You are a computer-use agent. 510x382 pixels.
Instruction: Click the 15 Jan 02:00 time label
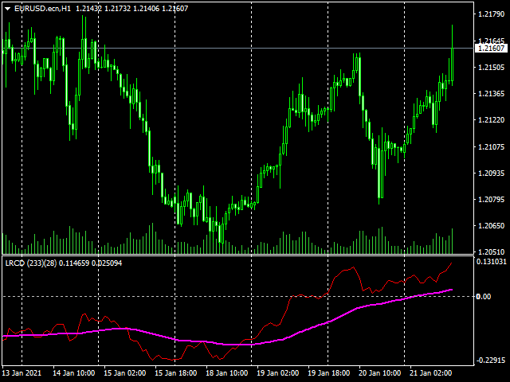pos(125,372)
